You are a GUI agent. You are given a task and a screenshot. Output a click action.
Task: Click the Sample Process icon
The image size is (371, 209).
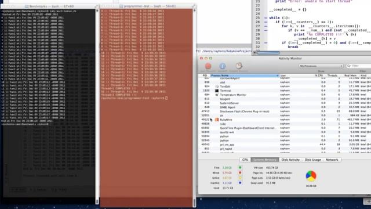pyautogui.click(x=239, y=66)
